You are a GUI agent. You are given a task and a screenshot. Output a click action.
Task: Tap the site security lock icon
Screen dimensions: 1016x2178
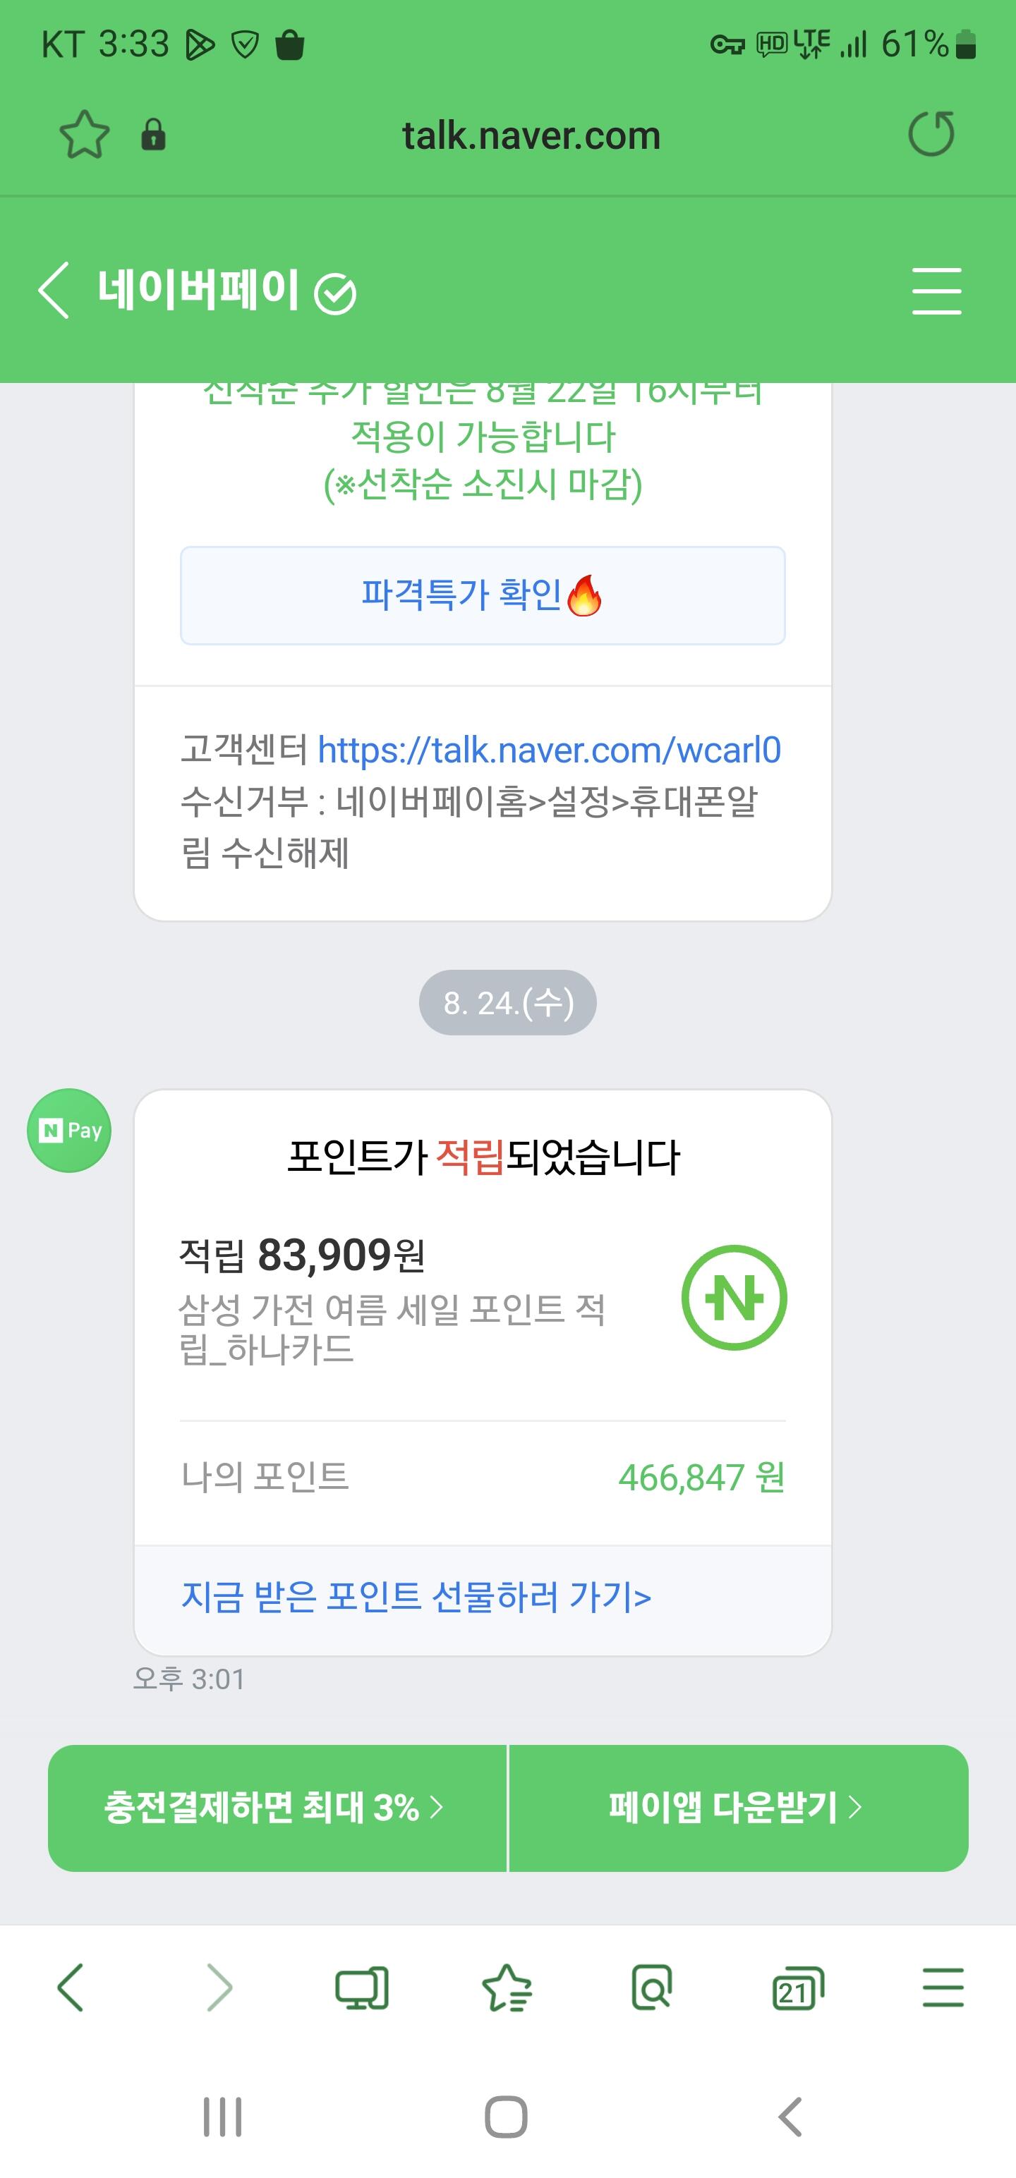click(153, 135)
